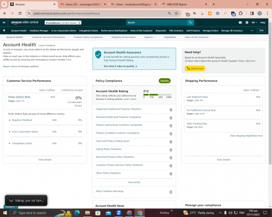Open Microsoft Store from taskbar
The image size is (272, 217).
pyautogui.click(x=98, y=213)
